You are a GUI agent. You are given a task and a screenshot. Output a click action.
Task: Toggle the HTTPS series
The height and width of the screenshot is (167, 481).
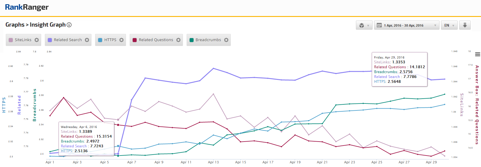click(110, 40)
